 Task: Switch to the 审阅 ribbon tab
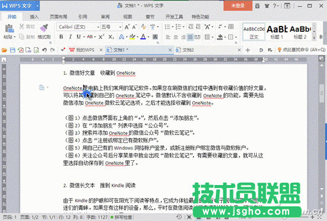click(105, 17)
